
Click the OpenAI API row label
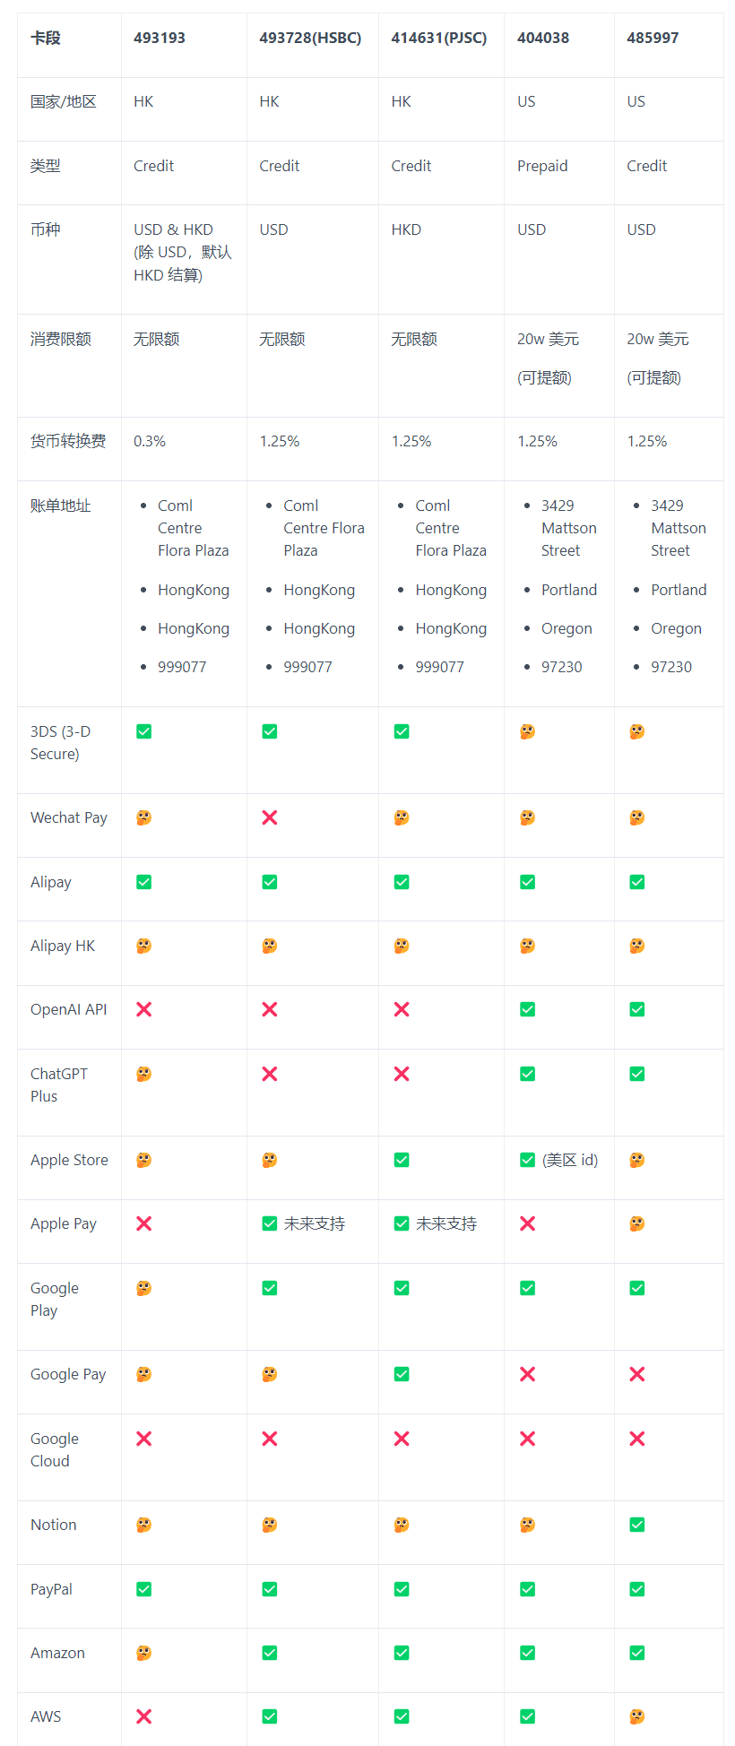pos(68,1009)
